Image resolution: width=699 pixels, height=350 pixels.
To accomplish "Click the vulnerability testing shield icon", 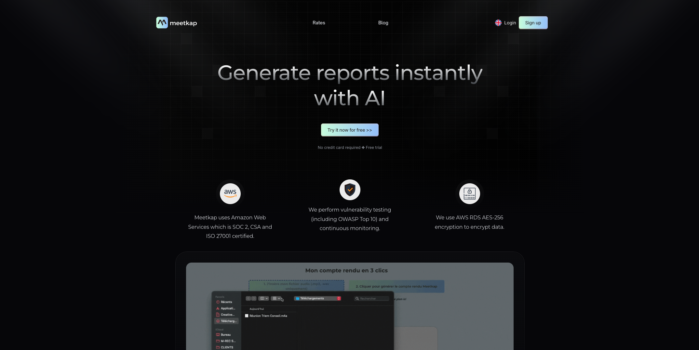I will 350,189.
